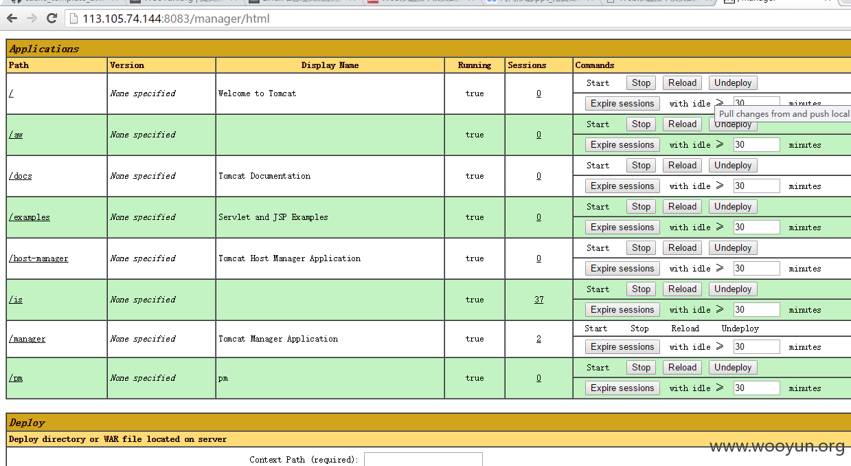851x466 pixels.
Task: Reload the /docs application
Action: (x=682, y=165)
